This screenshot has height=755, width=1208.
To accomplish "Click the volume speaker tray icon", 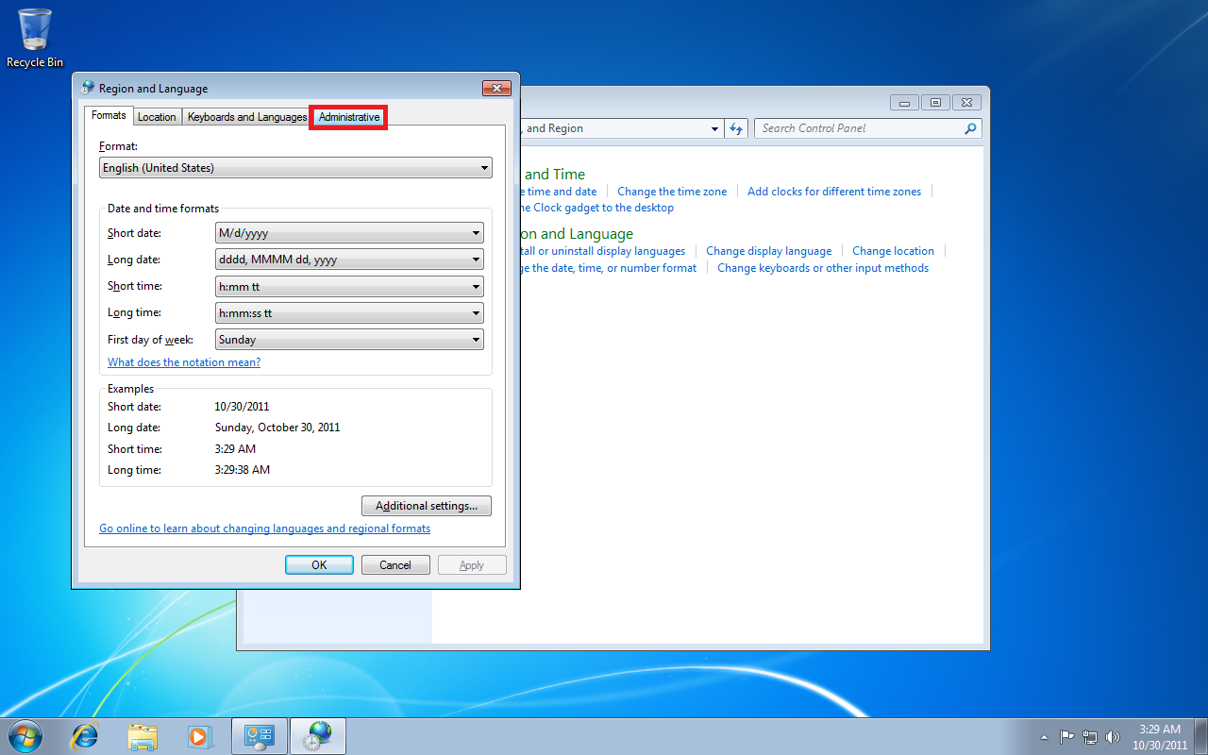I will pyautogui.click(x=1113, y=737).
